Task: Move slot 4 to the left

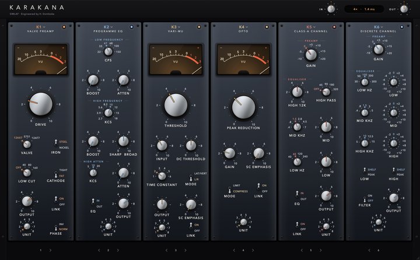Action: 234,250
